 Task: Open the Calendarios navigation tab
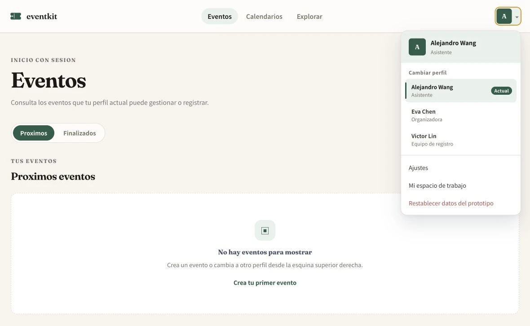tap(264, 16)
